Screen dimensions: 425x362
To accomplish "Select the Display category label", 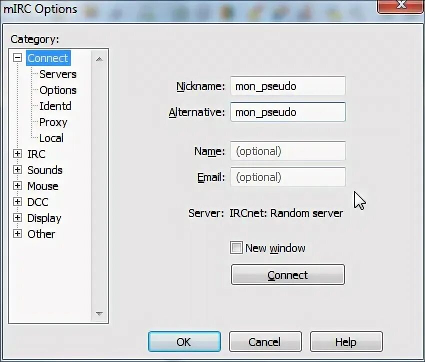I will 44,218.
